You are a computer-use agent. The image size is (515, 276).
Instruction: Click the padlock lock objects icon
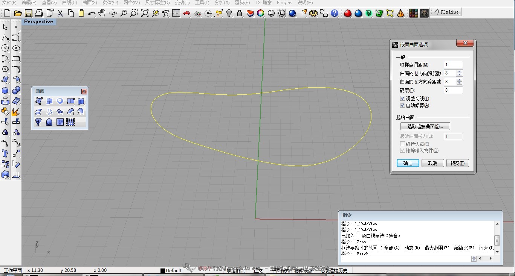tap(239, 14)
